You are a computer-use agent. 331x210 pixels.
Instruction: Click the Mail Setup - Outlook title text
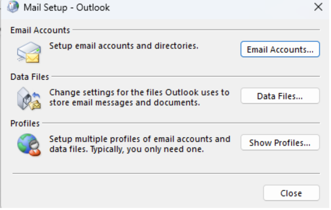67,7
